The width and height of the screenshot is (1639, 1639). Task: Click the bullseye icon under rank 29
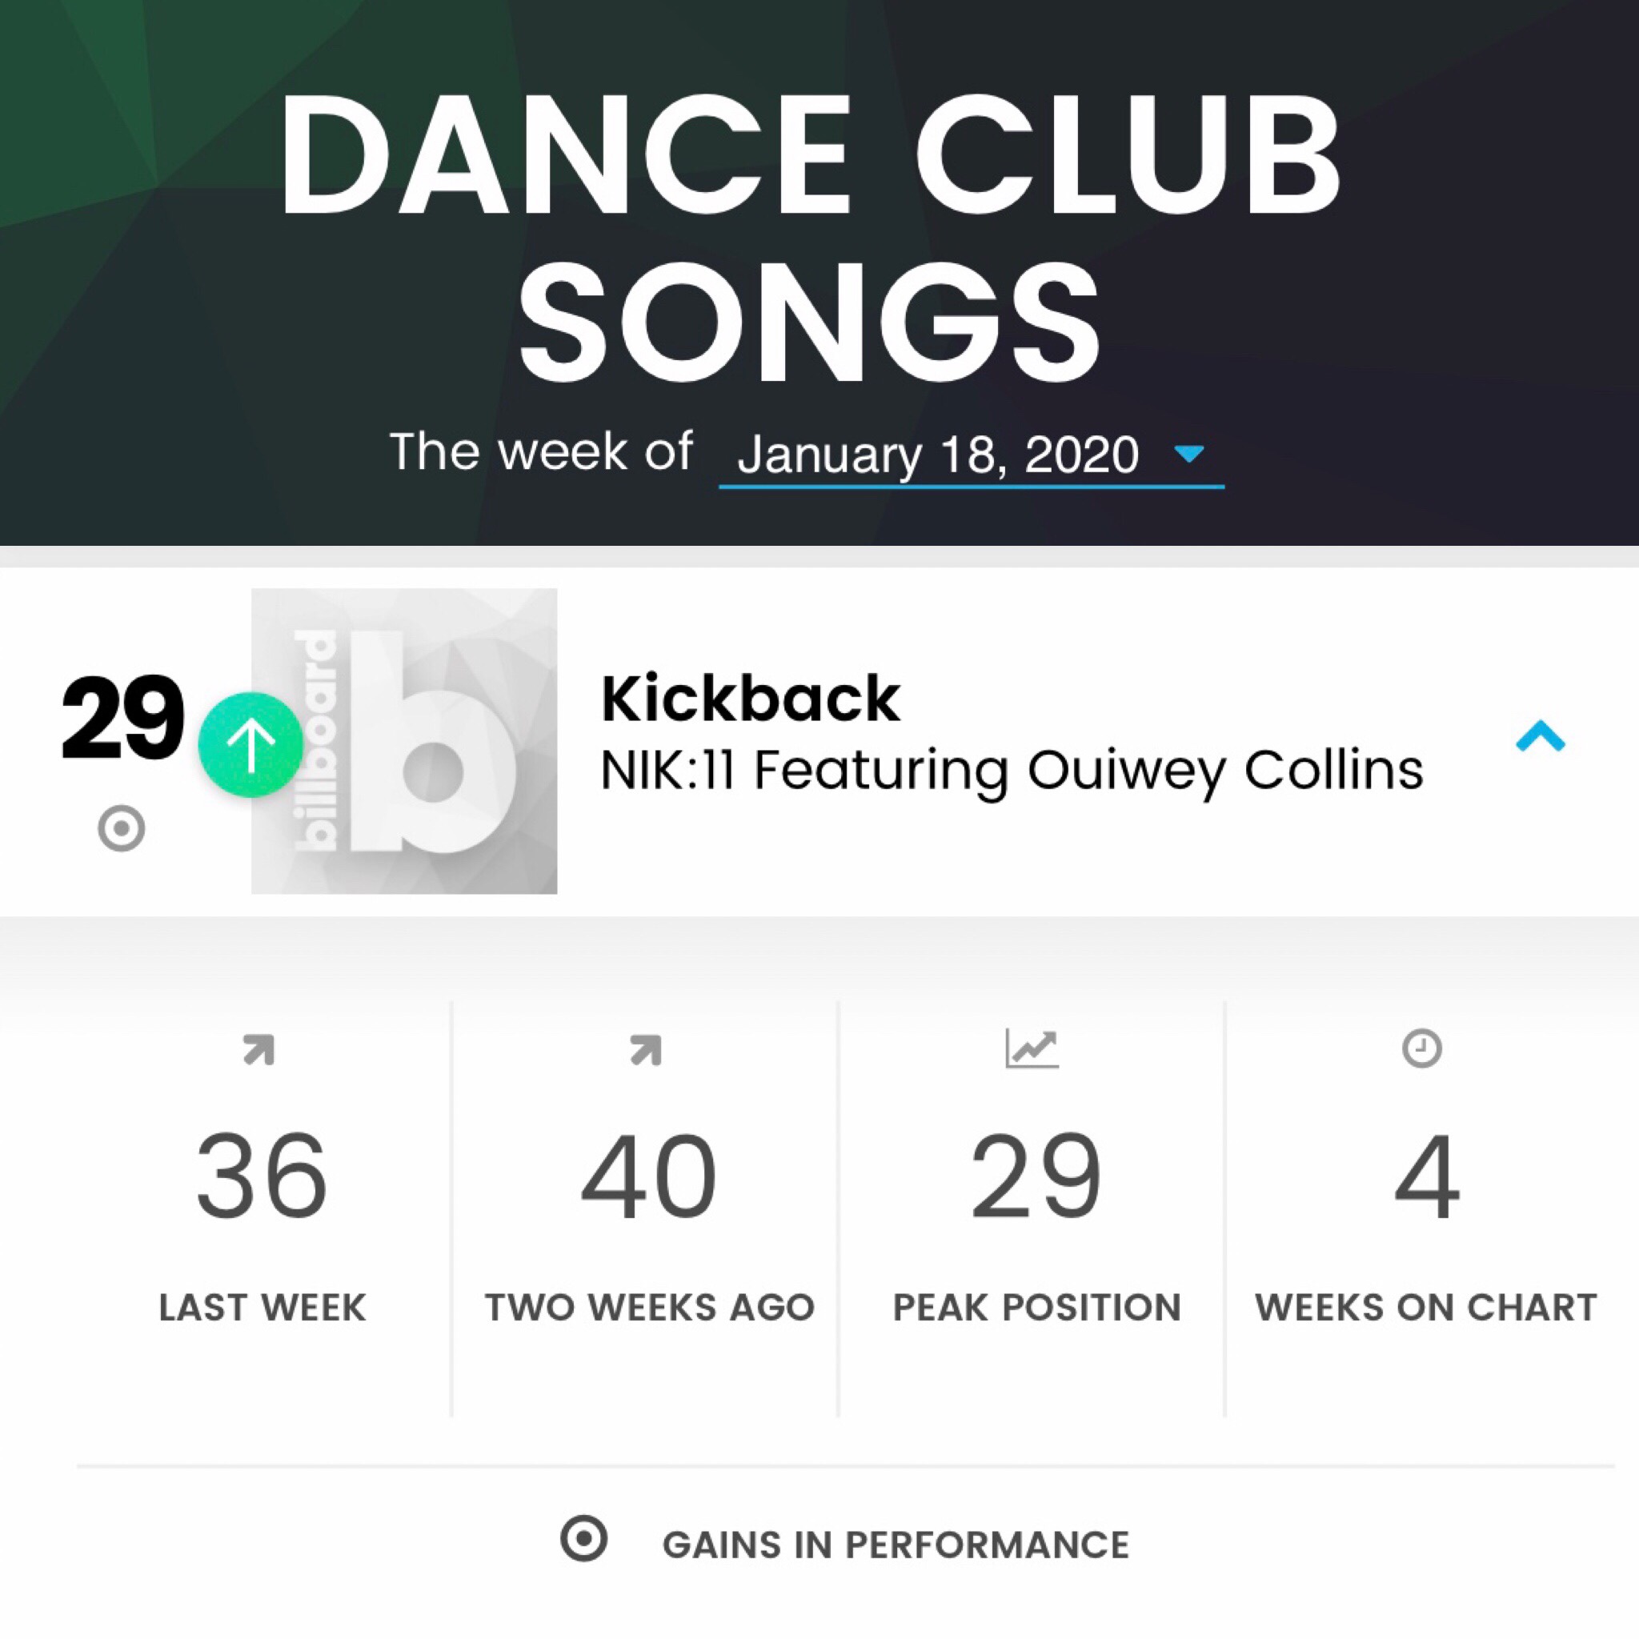[122, 828]
